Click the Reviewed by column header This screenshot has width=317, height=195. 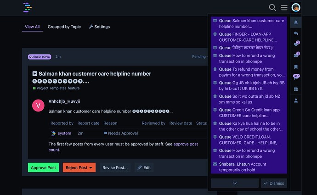[153, 123]
